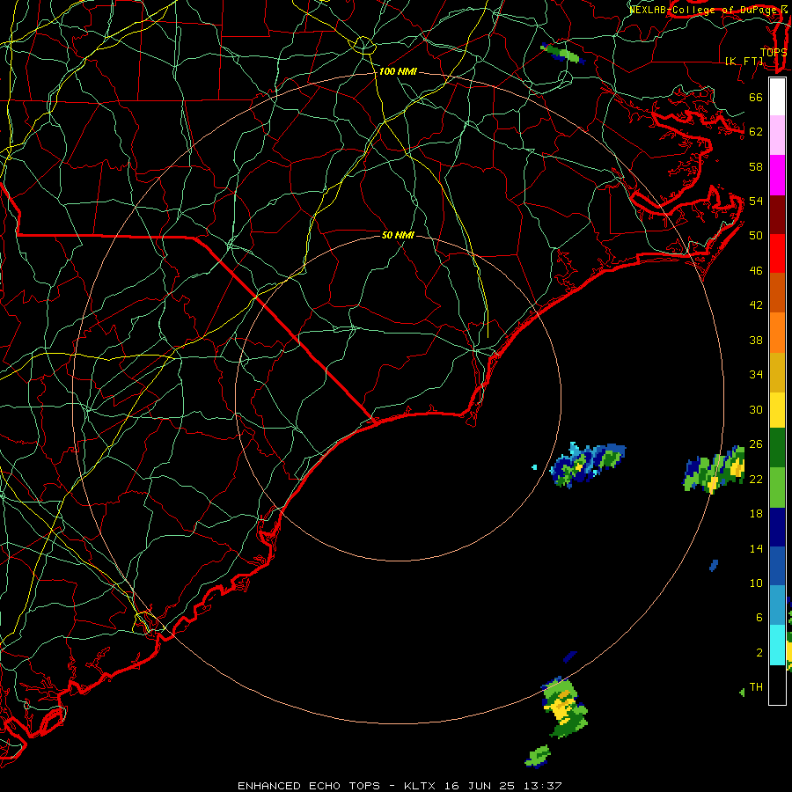Click the small green echo at the bottom
Screen dimensions: 792x792
click(538, 756)
